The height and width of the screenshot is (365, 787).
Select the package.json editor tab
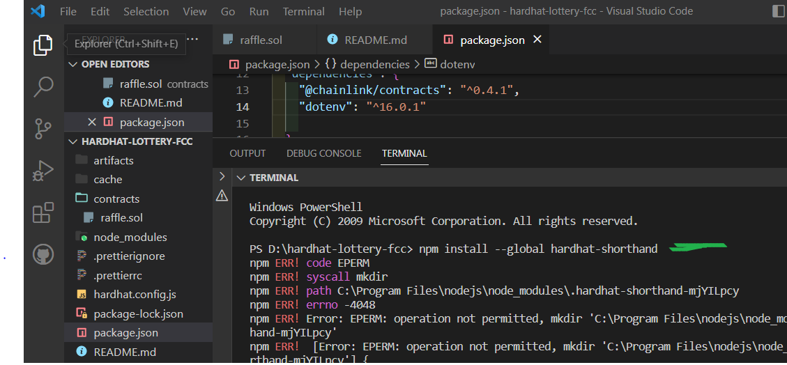point(490,40)
